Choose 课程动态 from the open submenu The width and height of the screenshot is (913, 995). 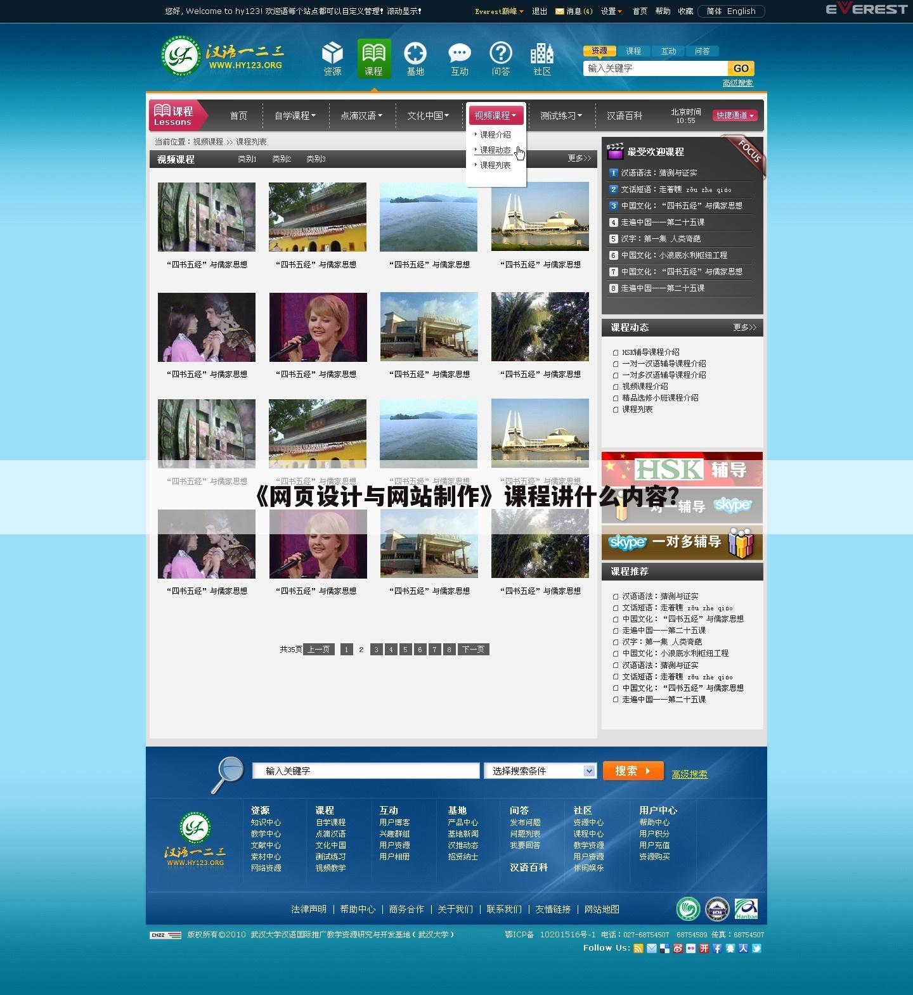pyautogui.click(x=495, y=150)
